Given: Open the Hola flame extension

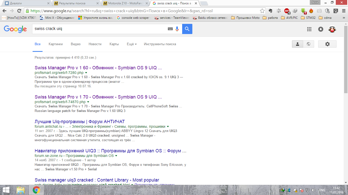Looking at the screenshot, I should (x=311, y=11).
